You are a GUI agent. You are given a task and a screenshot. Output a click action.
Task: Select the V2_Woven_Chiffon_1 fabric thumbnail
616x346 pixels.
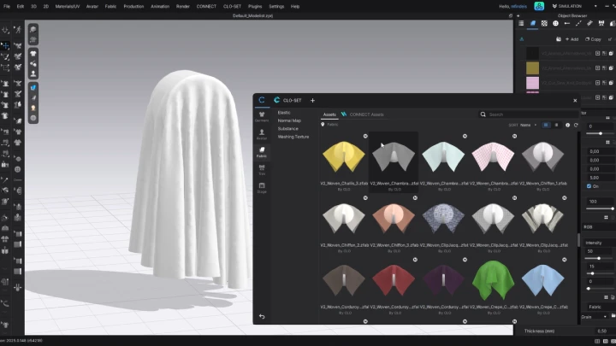click(542, 156)
